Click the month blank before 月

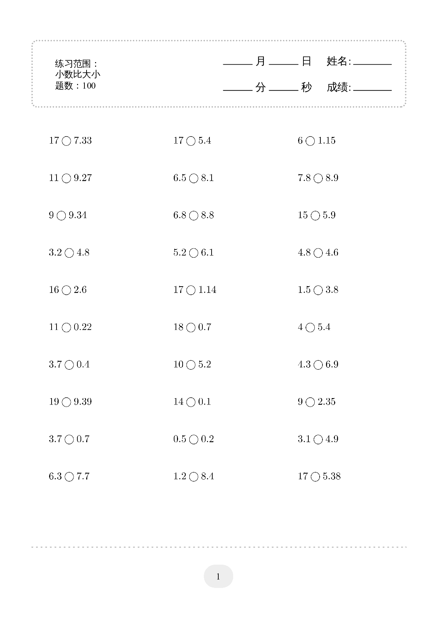238,62
